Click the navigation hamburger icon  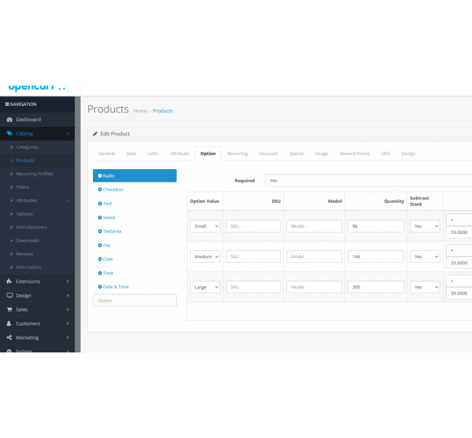click(7, 104)
